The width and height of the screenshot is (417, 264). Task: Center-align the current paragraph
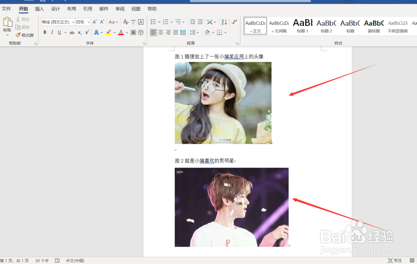point(161,33)
